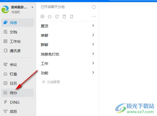The width and height of the screenshot is (157, 116).
Task: Switch to 工作台 workbench
Action: coord(18,41)
